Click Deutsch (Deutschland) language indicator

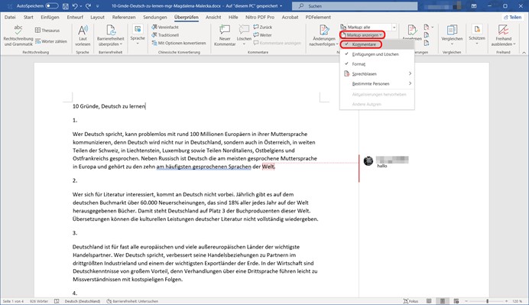[83, 301]
